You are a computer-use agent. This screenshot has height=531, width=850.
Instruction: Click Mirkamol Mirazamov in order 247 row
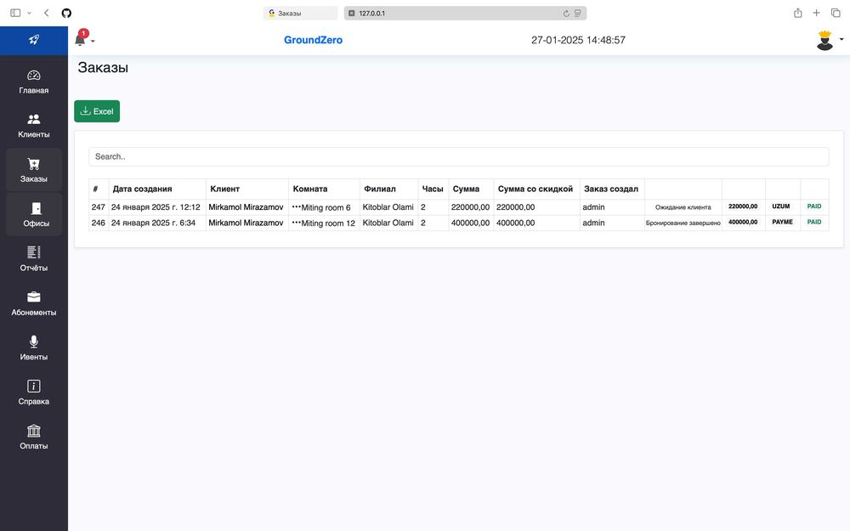coord(246,207)
